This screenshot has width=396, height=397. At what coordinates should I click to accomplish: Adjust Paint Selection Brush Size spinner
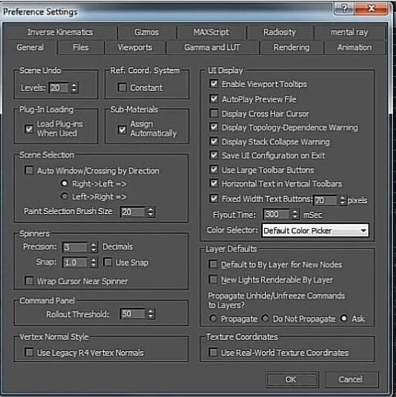pos(150,212)
